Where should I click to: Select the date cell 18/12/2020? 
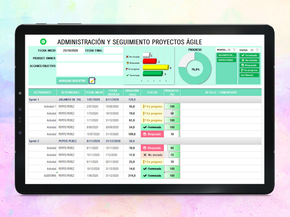94,169
